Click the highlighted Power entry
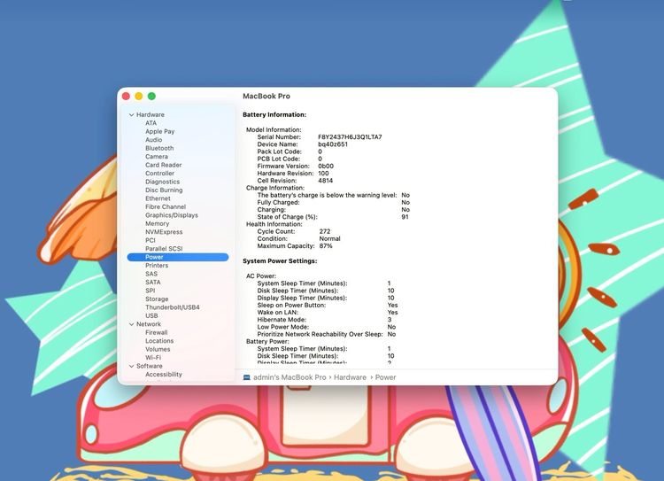Image resolution: width=664 pixels, height=481 pixels. coord(178,257)
